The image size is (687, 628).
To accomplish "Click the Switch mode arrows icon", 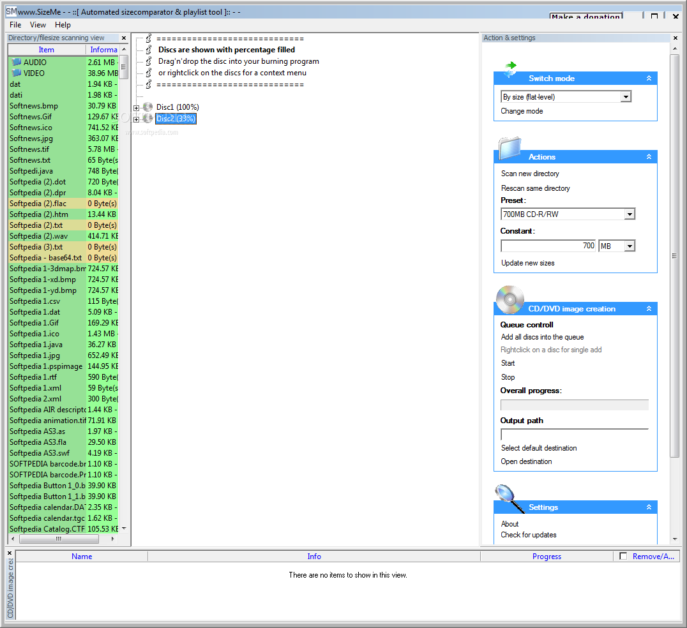I will tap(510, 69).
